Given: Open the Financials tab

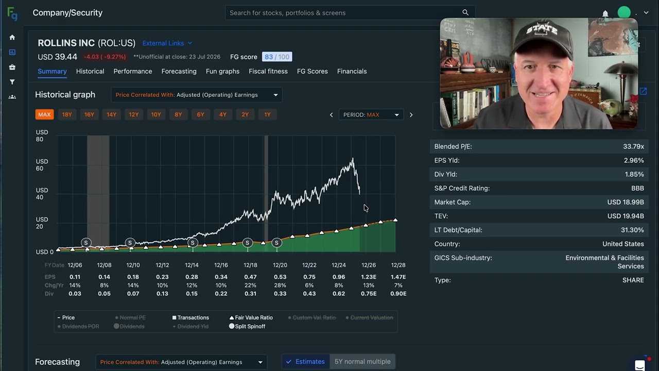Looking at the screenshot, I should point(352,72).
